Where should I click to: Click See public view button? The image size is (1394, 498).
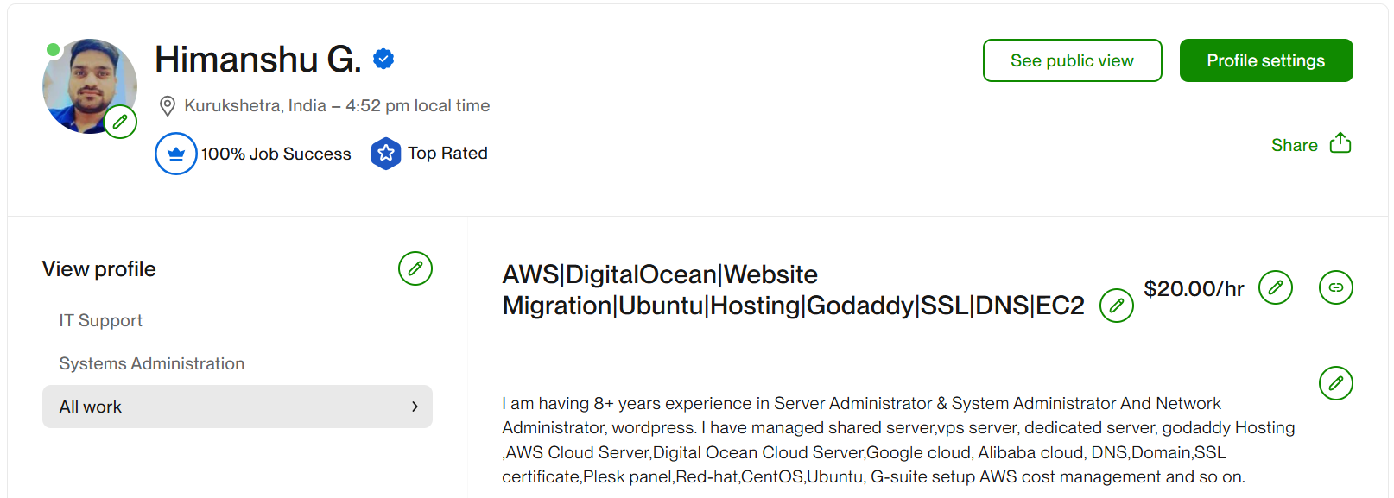[x=1072, y=60]
